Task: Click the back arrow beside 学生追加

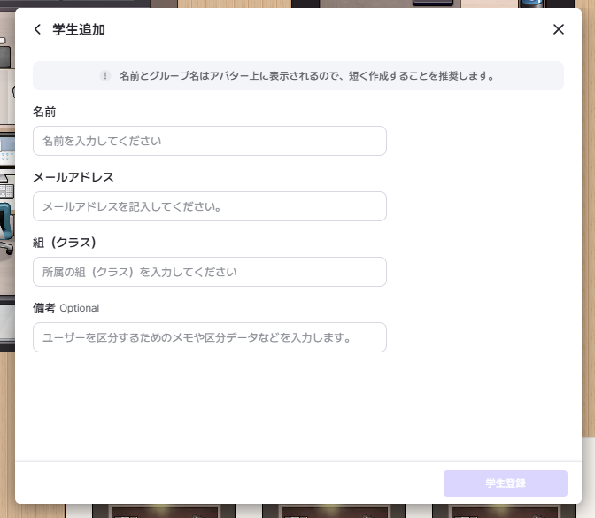Action: tap(37, 29)
